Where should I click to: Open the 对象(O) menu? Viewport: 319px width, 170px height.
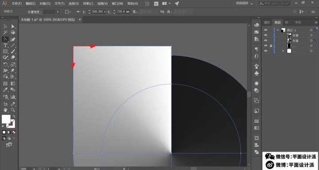[45, 4]
